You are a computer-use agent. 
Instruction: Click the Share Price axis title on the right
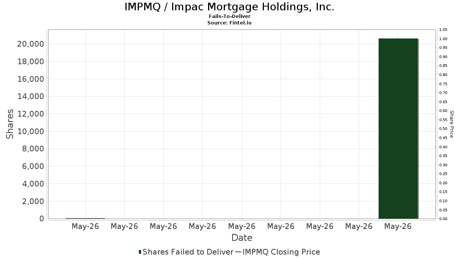[452, 124]
